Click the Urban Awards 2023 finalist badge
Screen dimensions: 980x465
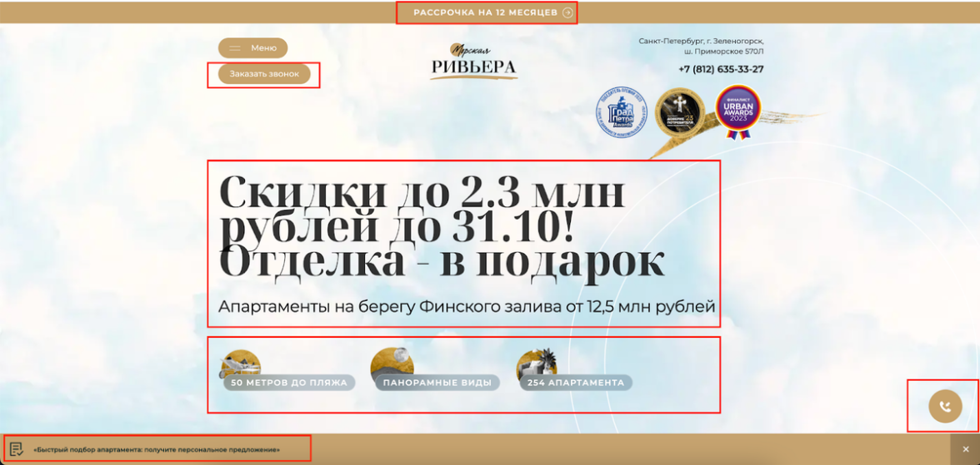click(738, 111)
